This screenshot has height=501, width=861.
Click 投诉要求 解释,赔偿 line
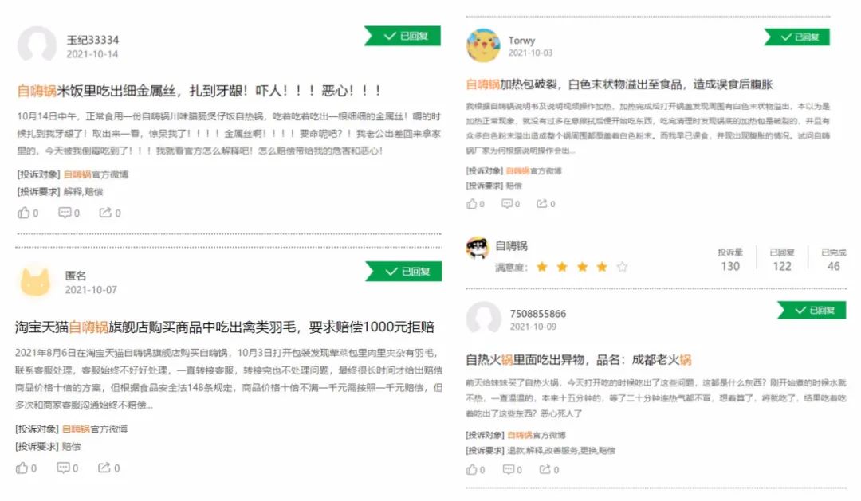(x=60, y=191)
